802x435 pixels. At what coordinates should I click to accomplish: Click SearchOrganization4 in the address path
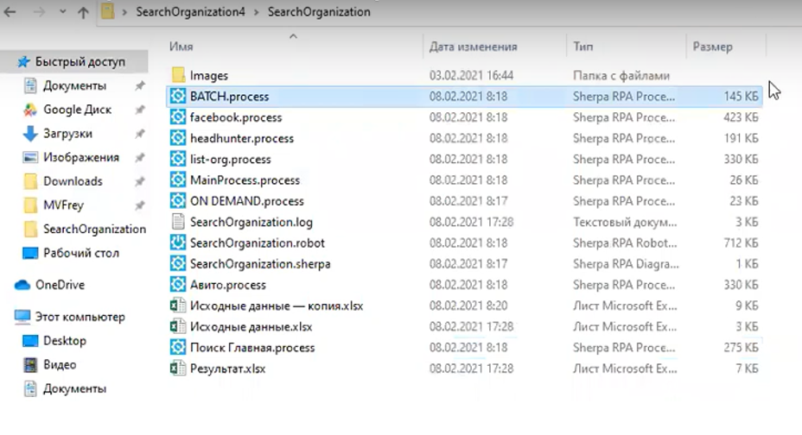[x=194, y=12]
